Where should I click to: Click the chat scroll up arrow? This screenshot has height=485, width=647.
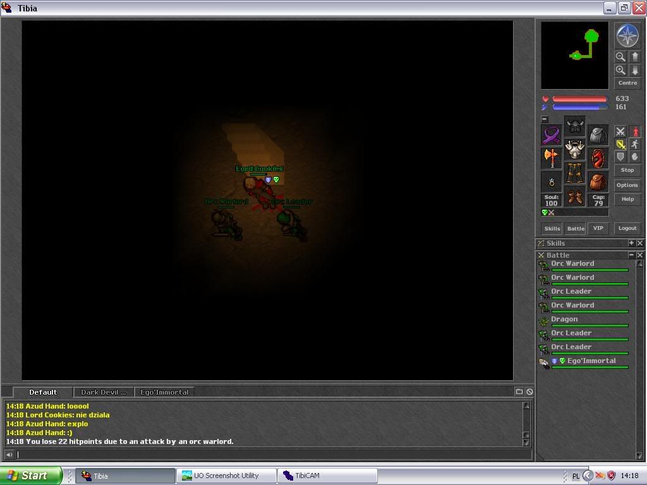coord(526,405)
